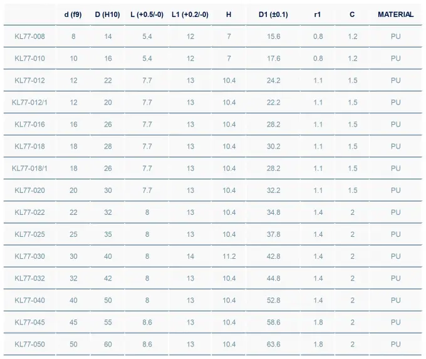426x359 pixels.
Task: Open the KL77-050 part entry
Action: 30,344
